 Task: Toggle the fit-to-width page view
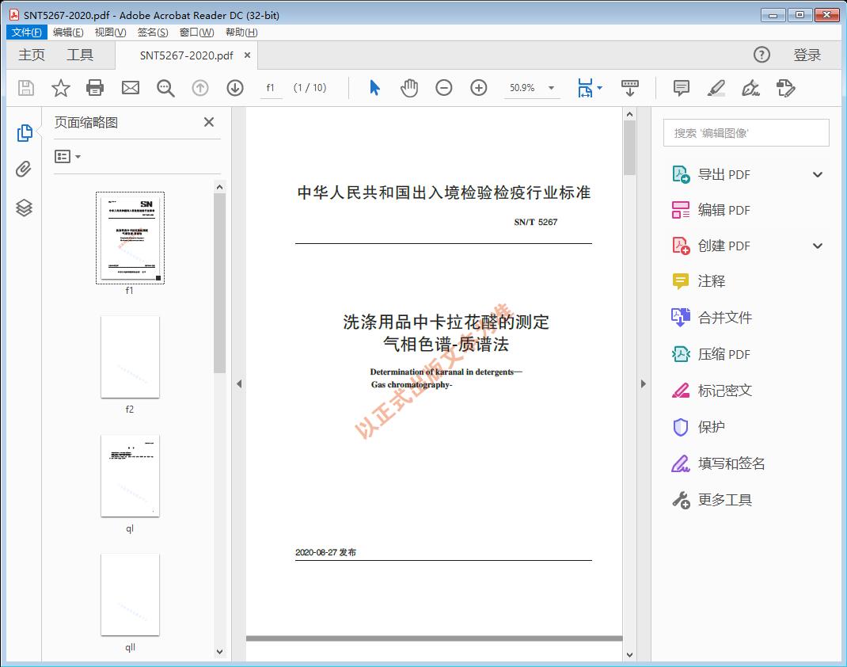tap(586, 88)
